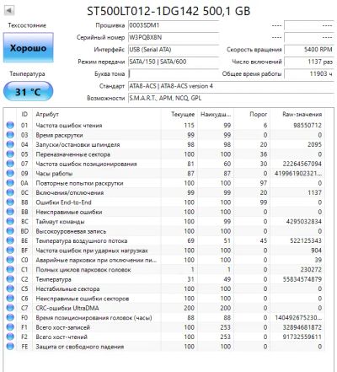Click the status icon for Переназначенные сектора
The height and width of the screenshot is (372, 337).
(x=10, y=154)
